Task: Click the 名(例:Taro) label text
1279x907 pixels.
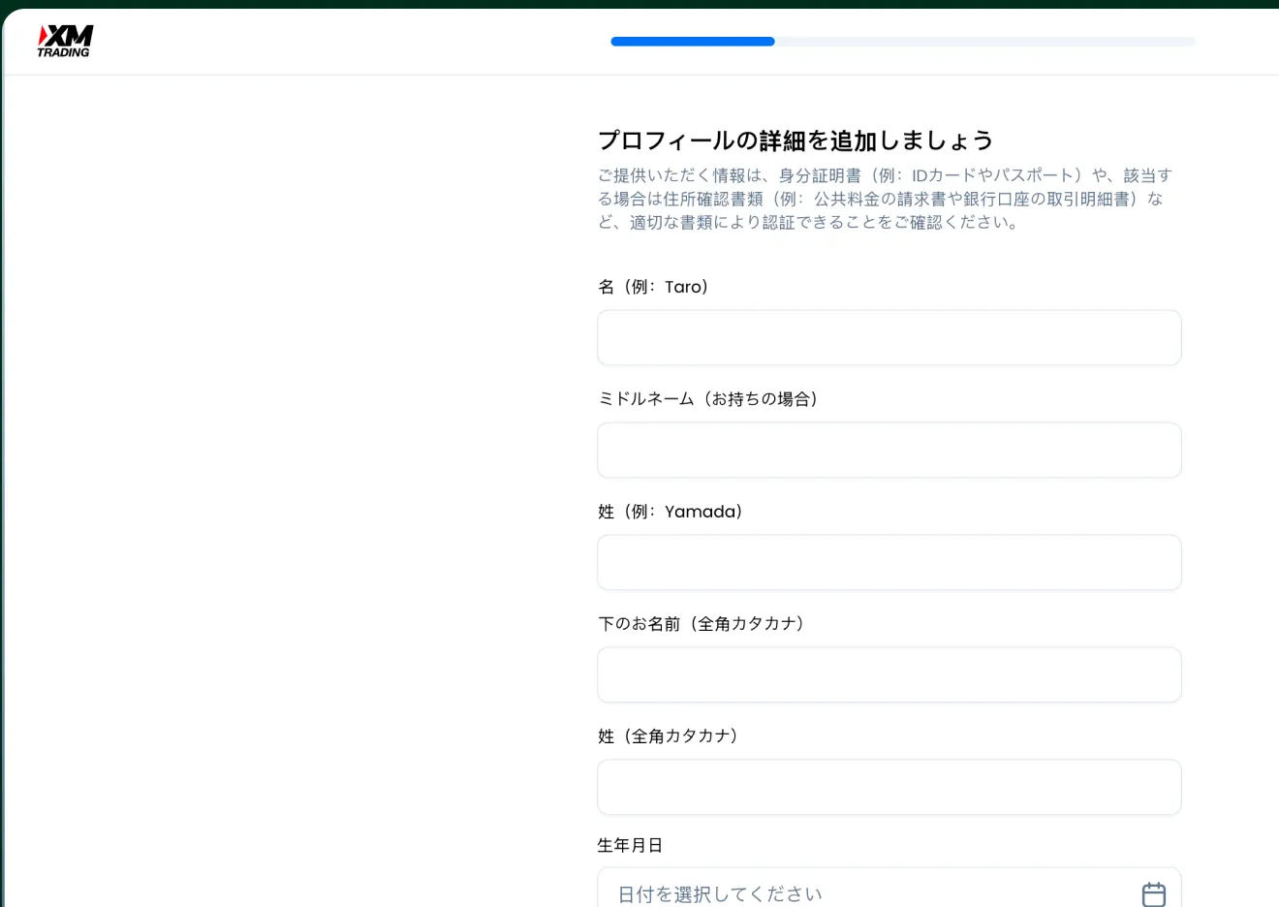Action: (x=654, y=287)
